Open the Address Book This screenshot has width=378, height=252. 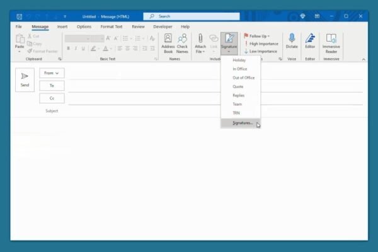168,43
